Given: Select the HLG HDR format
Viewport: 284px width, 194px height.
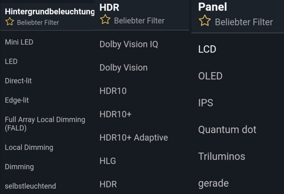Looking at the screenshot, I should [x=108, y=161].
